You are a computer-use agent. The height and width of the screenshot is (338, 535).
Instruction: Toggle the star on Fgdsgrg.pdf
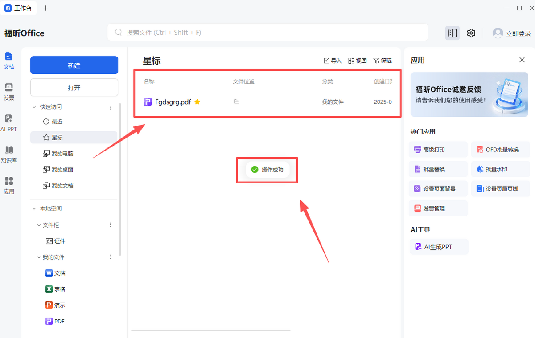click(197, 102)
